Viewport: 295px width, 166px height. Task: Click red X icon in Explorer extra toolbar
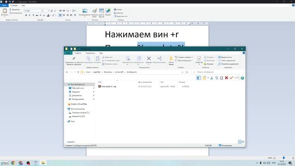coord(226,78)
